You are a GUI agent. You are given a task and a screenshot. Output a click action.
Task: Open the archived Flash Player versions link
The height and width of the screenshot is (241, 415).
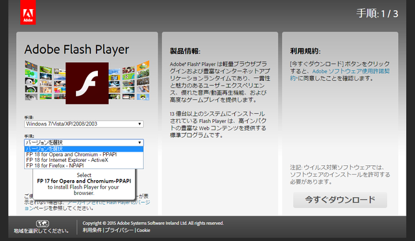click(108, 203)
